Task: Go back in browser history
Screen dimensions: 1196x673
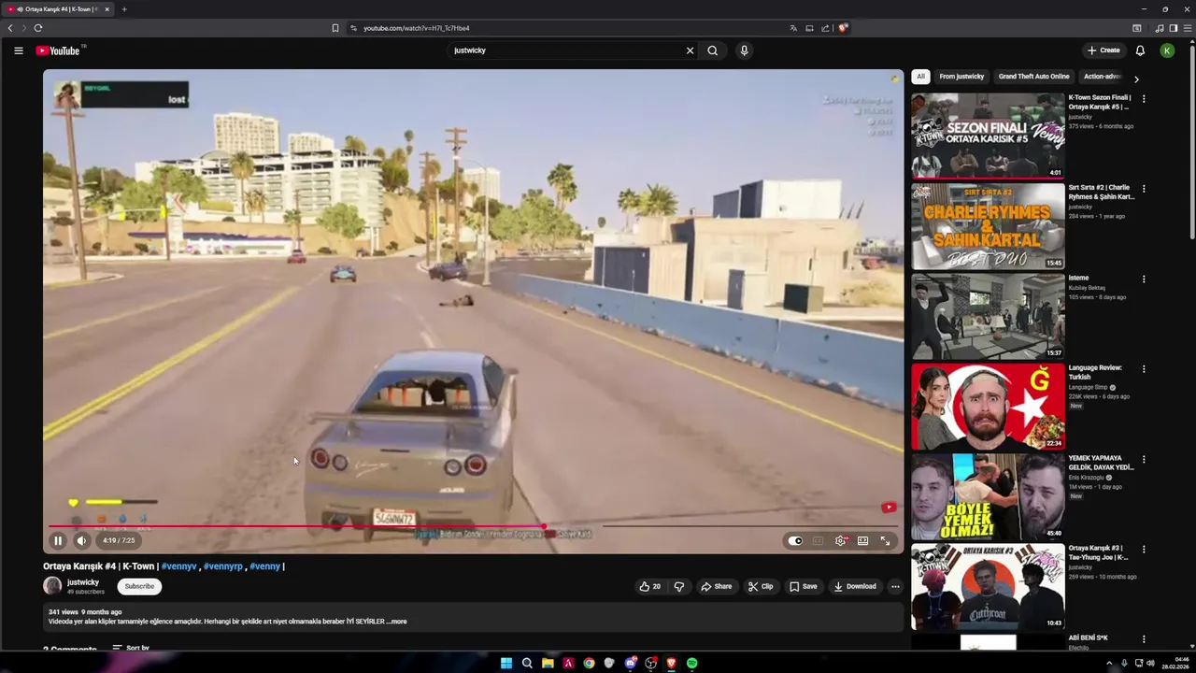Action: (10, 28)
